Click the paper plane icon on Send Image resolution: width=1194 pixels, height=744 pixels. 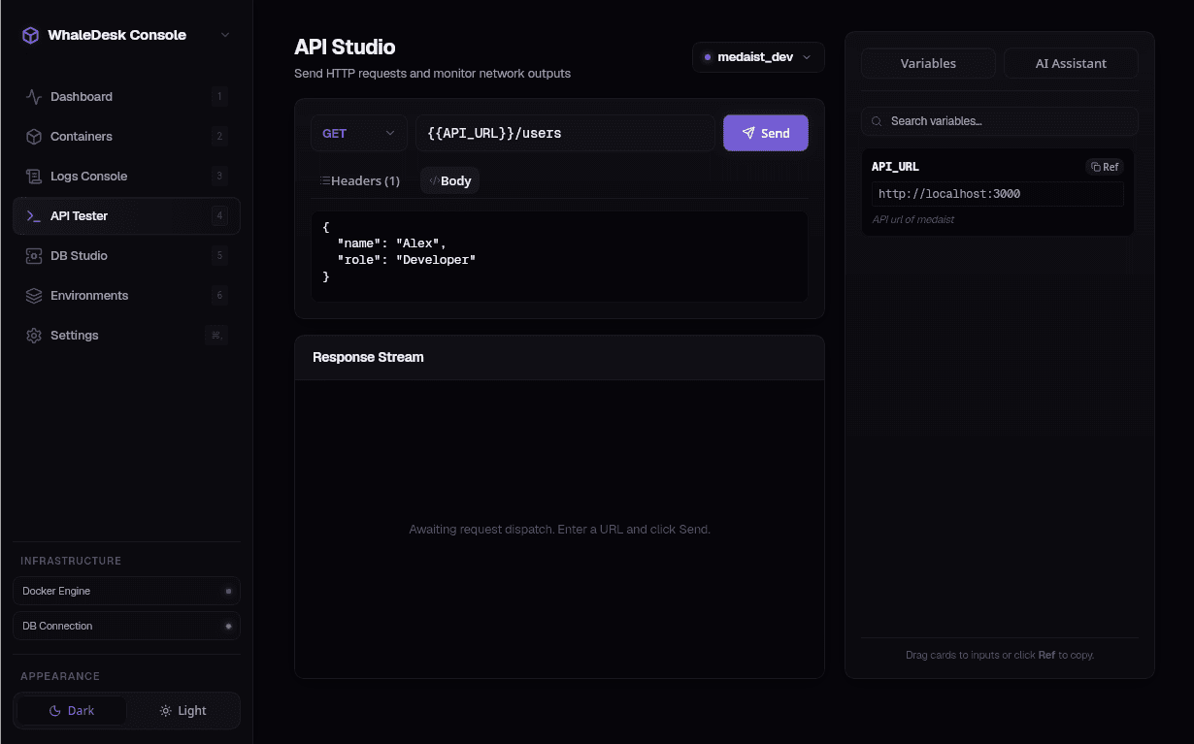tap(748, 134)
